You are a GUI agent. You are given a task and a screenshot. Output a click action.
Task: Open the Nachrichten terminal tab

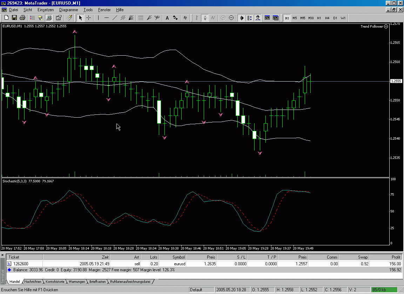tap(33, 281)
